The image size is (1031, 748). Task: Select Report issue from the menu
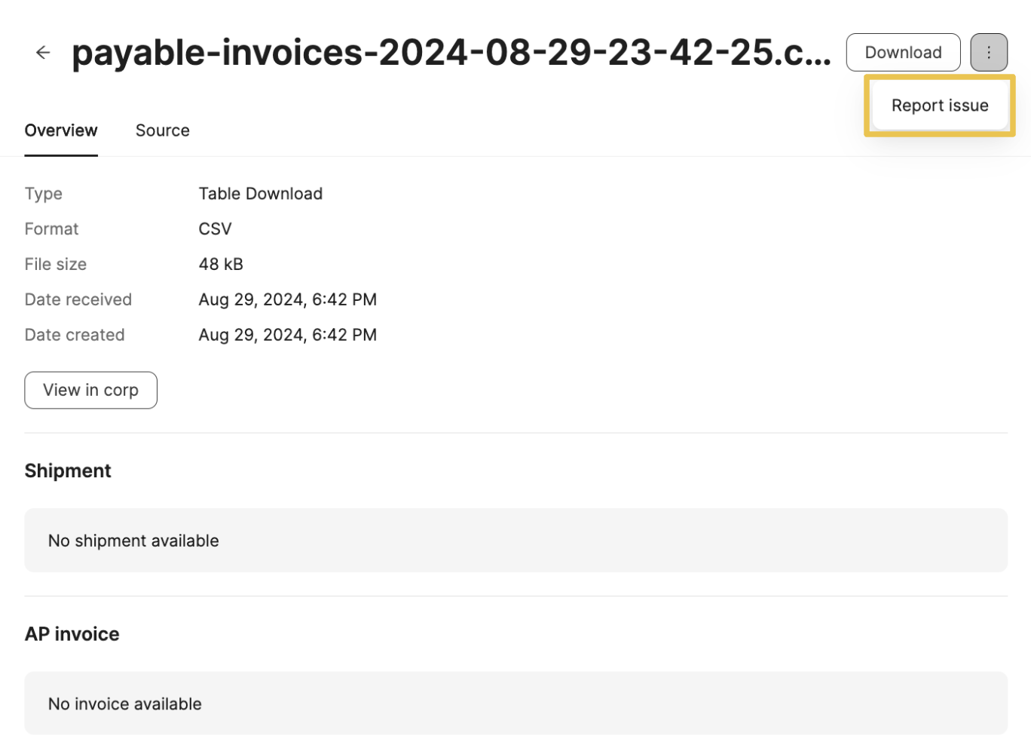click(940, 106)
